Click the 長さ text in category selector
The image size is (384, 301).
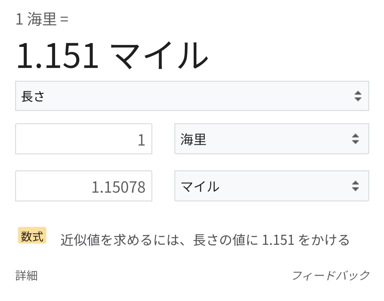click(33, 96)
